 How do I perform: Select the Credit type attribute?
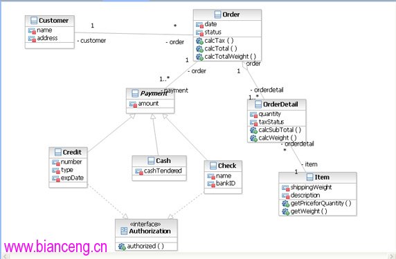tap(67, 170)
